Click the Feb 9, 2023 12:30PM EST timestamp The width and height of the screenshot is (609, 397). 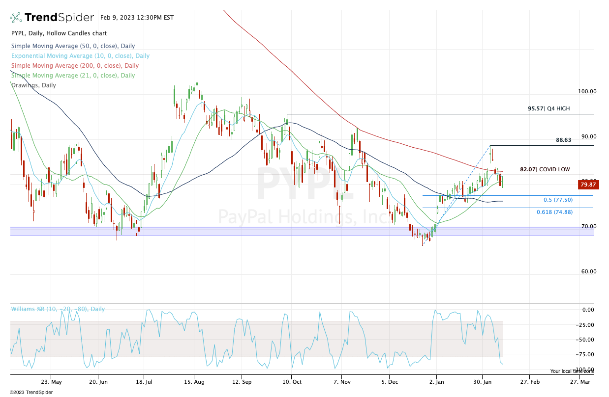pos(137,17)
